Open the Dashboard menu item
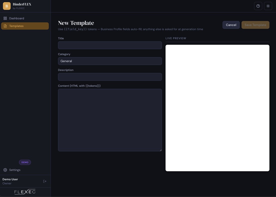 (x=25, y=18)
